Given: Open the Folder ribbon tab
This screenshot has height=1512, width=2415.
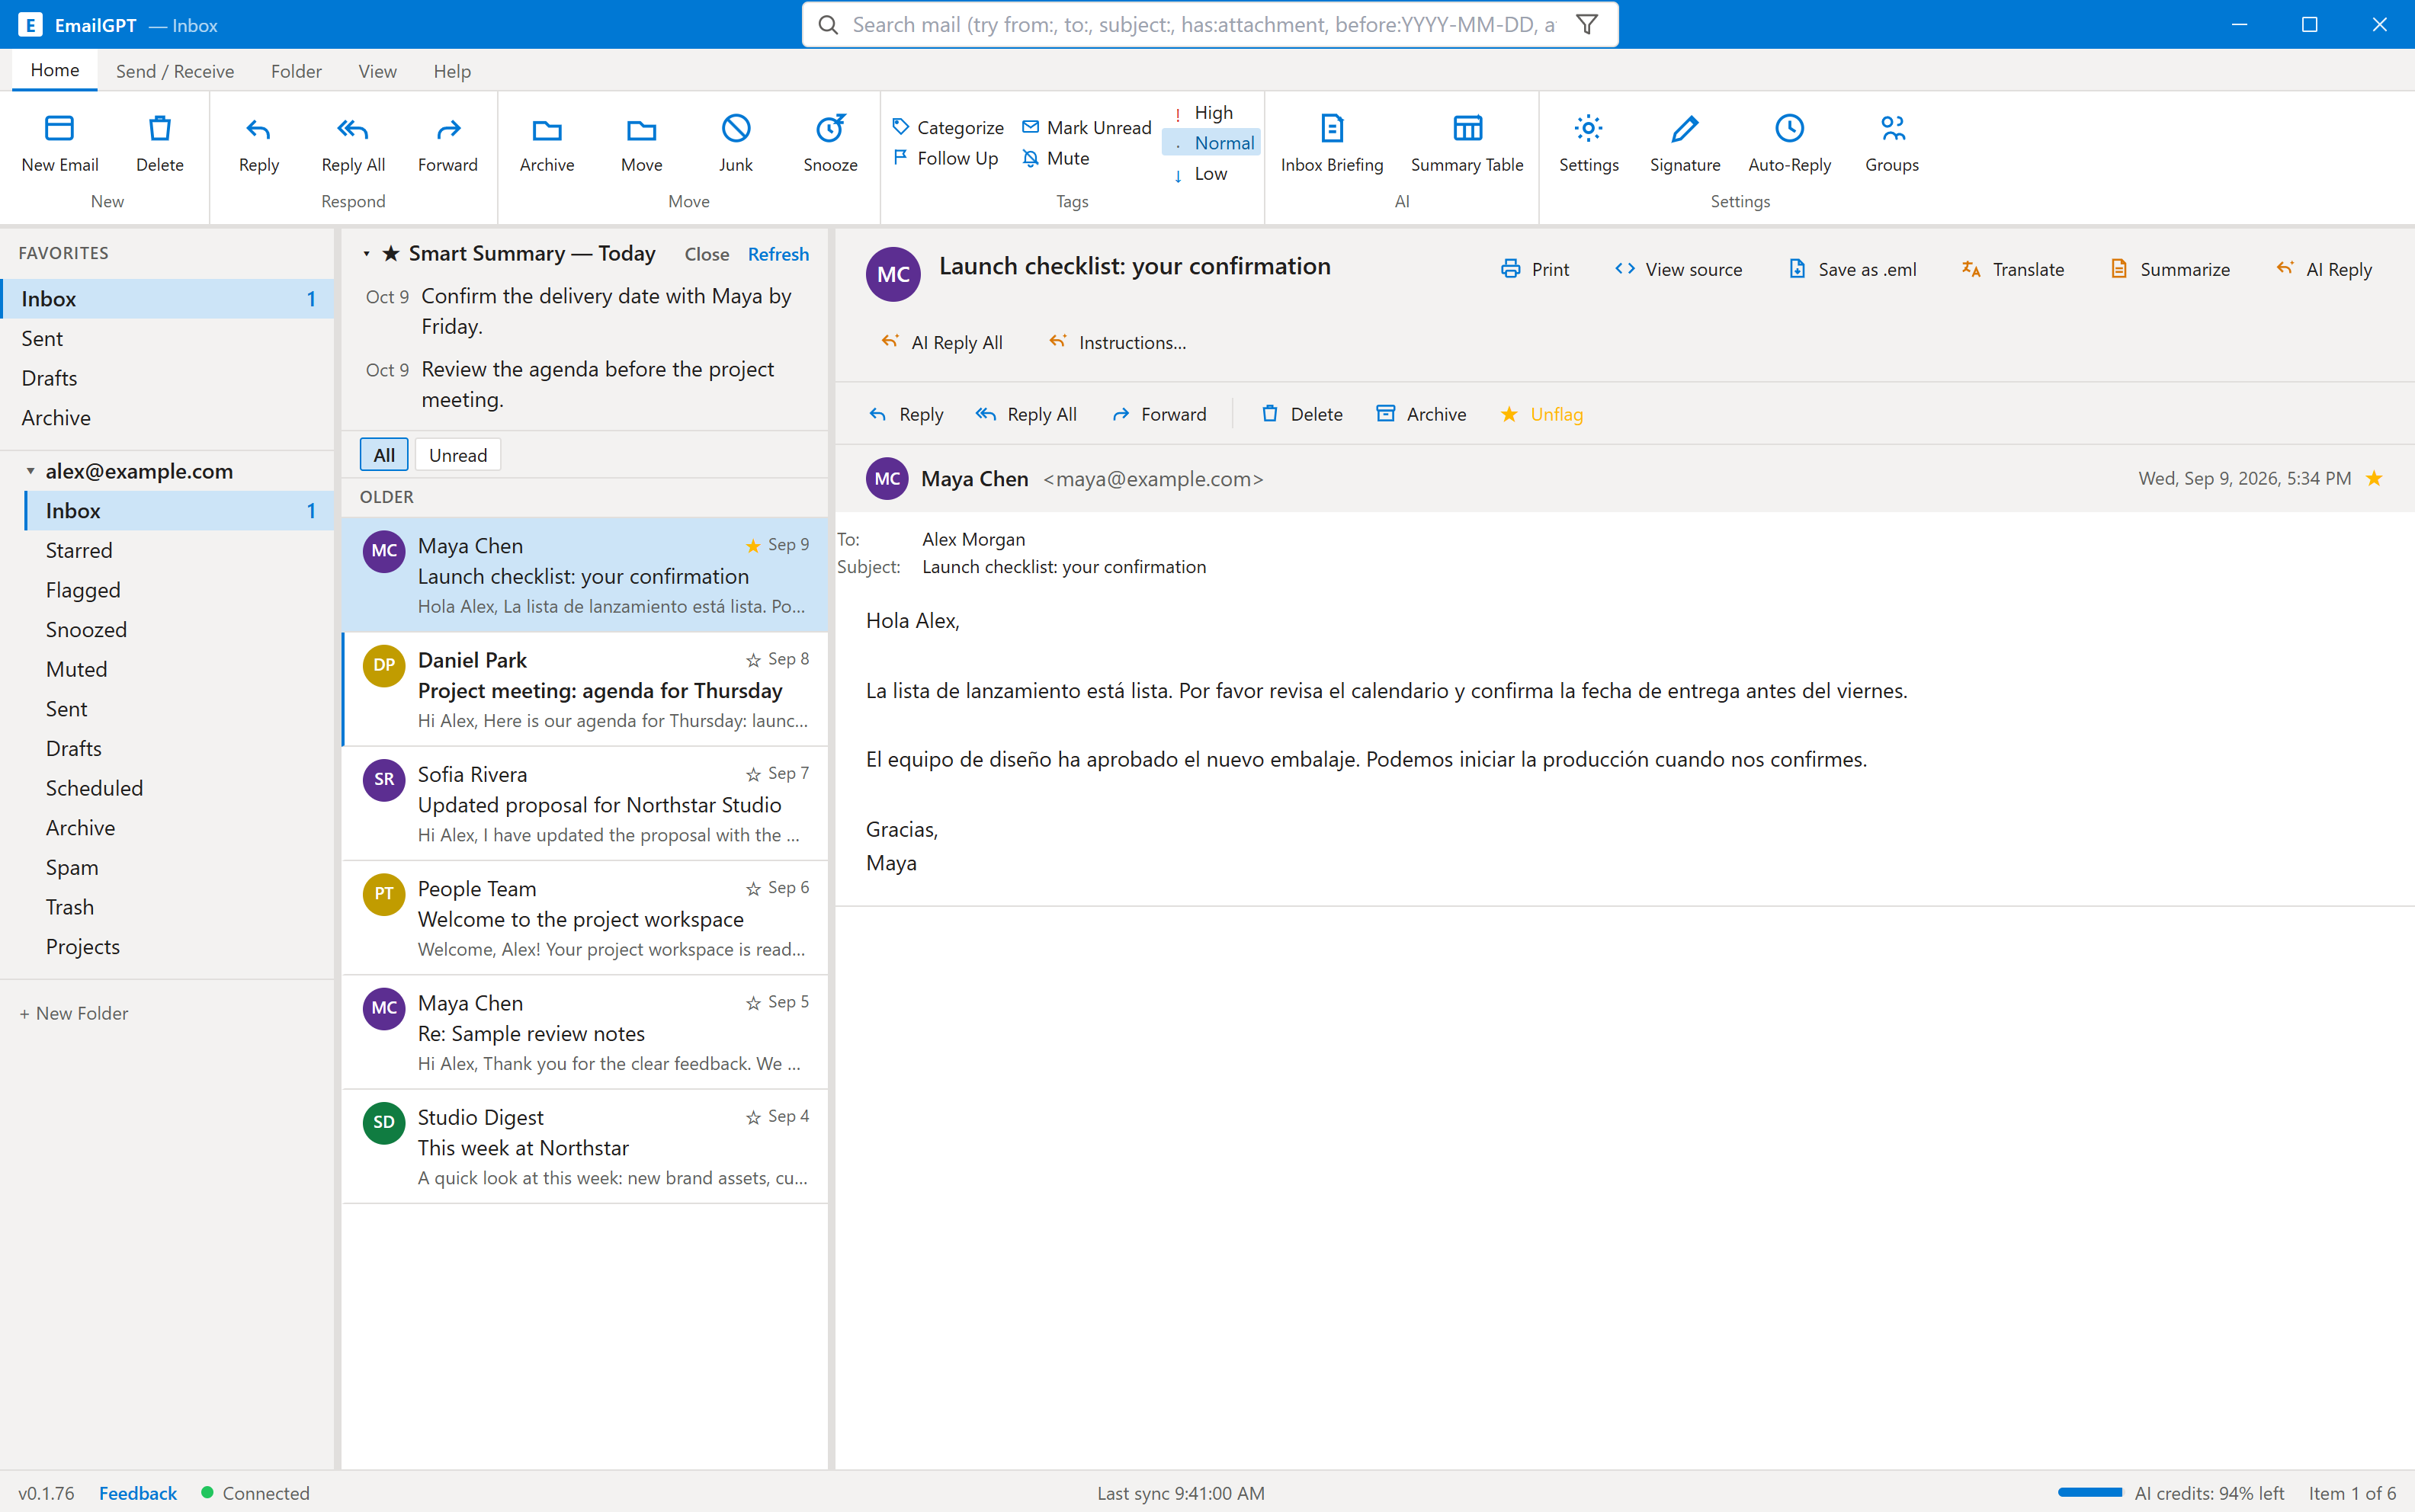Looking at the screenshot, I should click(296, 71).
